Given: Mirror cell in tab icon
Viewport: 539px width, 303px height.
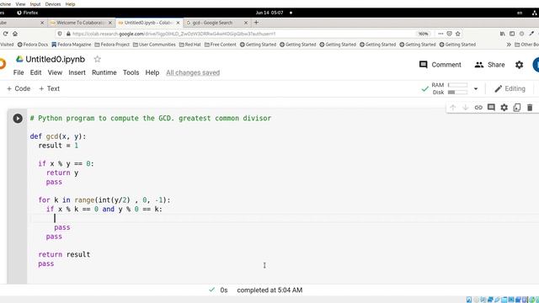Looking at the screenshot, I should tap(516, 108).
